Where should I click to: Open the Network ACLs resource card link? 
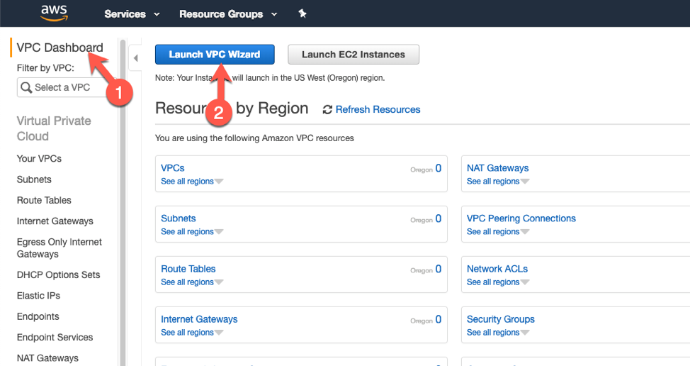[497, 269]
